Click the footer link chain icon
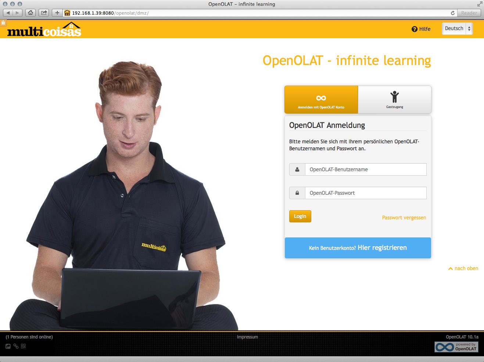Screen dimensions: 484x362 pos(16,346)
